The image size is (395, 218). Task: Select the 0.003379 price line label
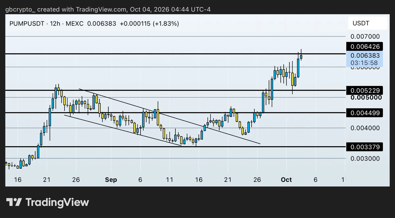pyautogui.click(x=365, y=147)
